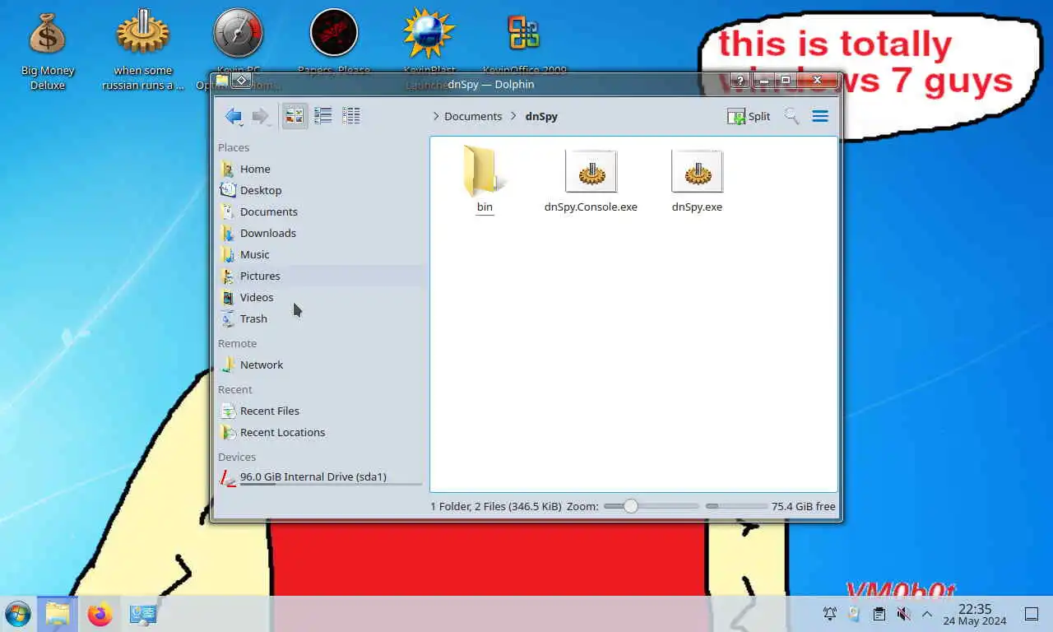Open 96.0 GiB Internal Drive (sda1)
This screenshot has width=1053, height=632.
pos(319,477)
